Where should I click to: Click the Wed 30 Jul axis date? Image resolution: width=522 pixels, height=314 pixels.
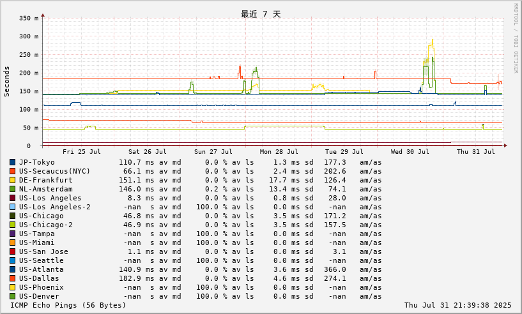pyautogui.click(x=410, y=152)
